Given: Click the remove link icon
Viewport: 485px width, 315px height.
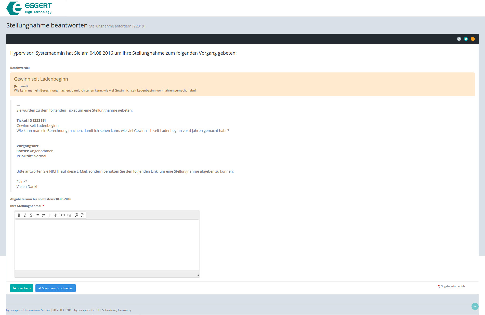Looking at the screenshot, I should (69, 215).
